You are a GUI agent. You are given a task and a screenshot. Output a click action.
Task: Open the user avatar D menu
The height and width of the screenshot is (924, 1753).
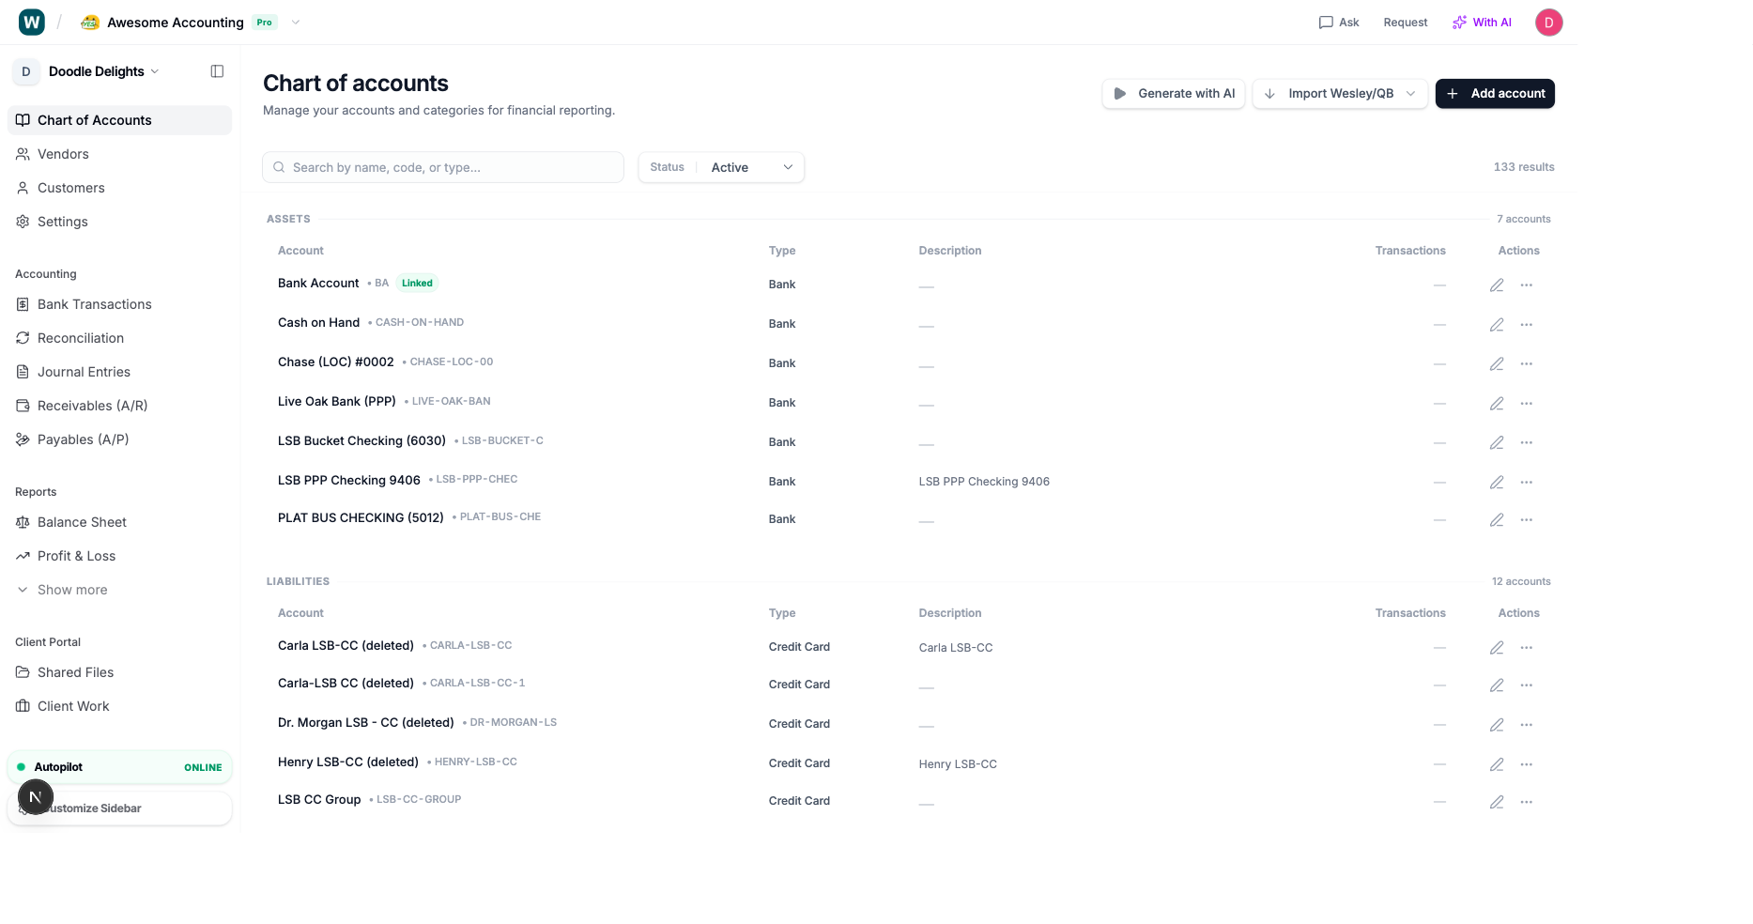pos(1548,23)
